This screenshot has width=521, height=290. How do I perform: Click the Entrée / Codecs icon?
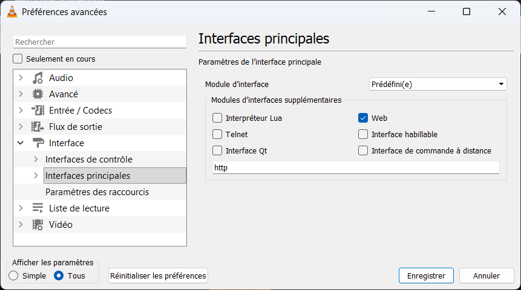(x=38, y=111)
